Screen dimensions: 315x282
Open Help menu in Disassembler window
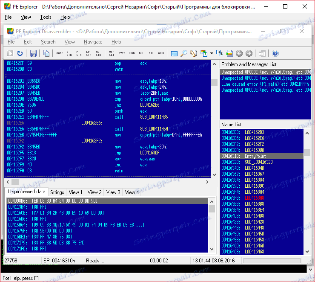tap(116, 42)
